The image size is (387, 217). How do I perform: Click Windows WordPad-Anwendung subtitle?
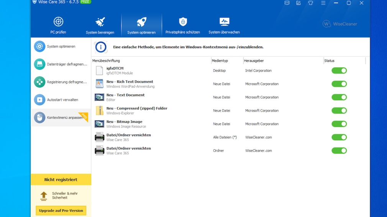[131, 86]
